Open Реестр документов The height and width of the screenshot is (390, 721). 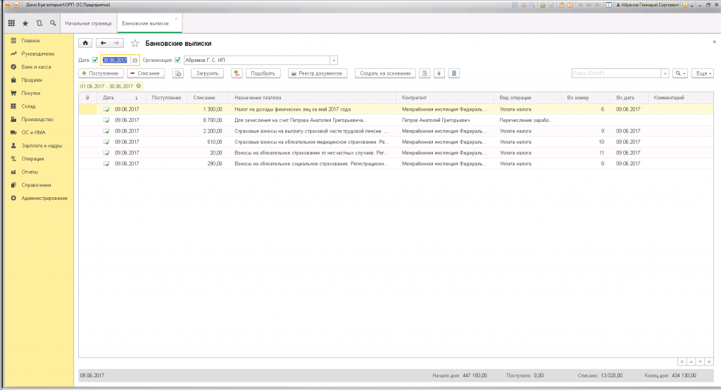(x=318, y=73)
